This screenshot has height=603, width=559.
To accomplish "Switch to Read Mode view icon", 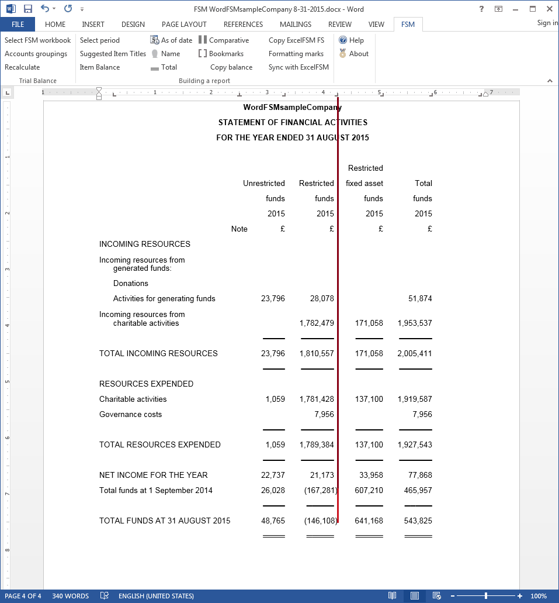I will [x=392, y=596].
